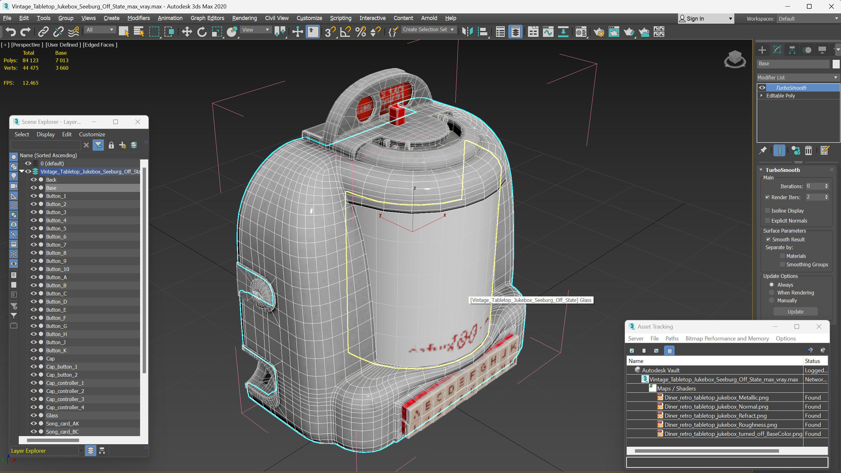Toggle visibility eye of Glass object
Image resolution: width=841 pixels, height=473 pixels.
[34, 415]
